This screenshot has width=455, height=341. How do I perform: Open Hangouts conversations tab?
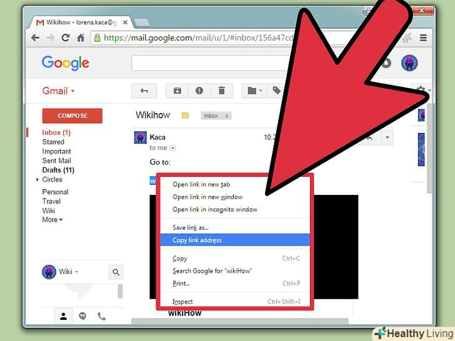(x=82, y=316)
